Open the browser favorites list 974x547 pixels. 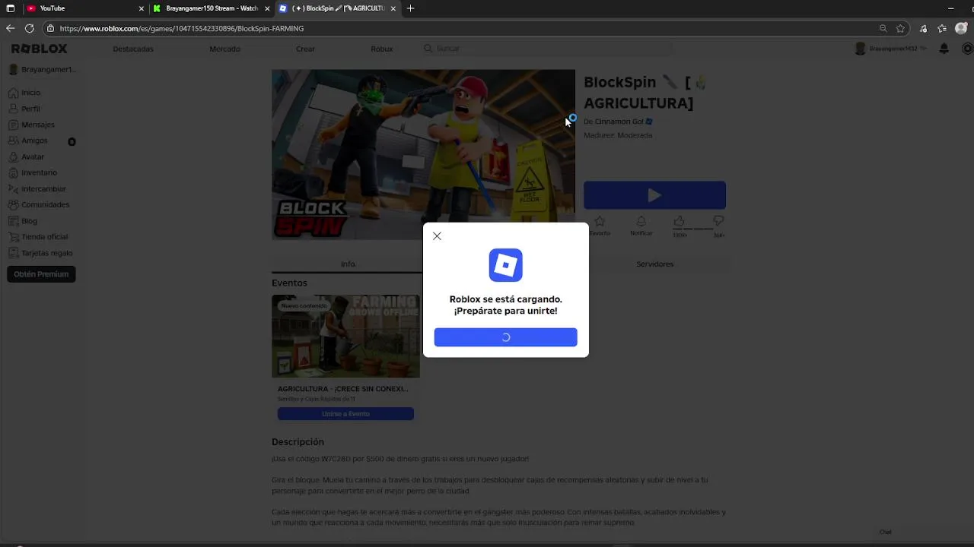[x=942, y=28]
